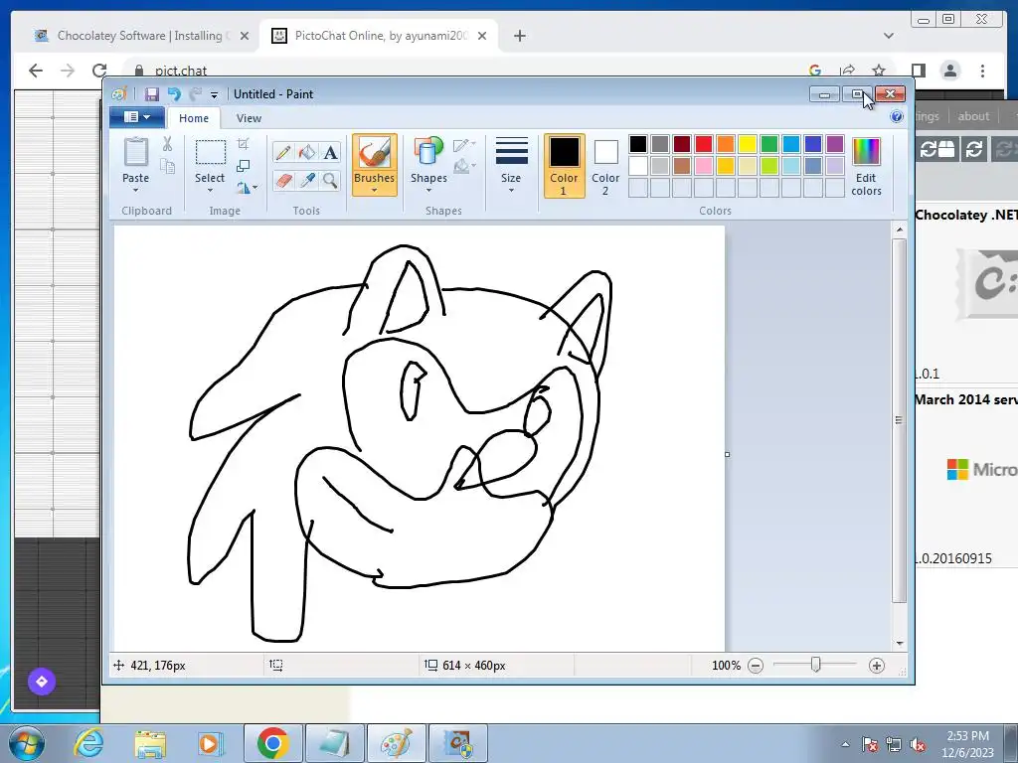The height and width of the screenshot is (763, 1018).
Task: Click the Paste clipboard icon
Action: click(x=135, y=153)
